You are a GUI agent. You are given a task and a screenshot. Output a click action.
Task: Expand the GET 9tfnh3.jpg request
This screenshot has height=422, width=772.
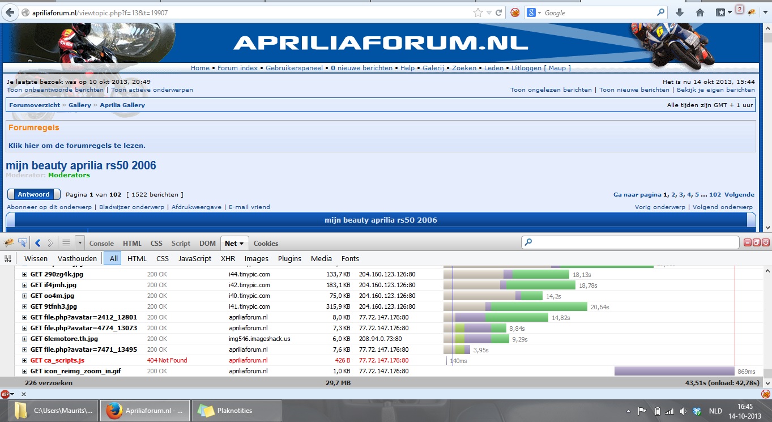coord(24,306)
